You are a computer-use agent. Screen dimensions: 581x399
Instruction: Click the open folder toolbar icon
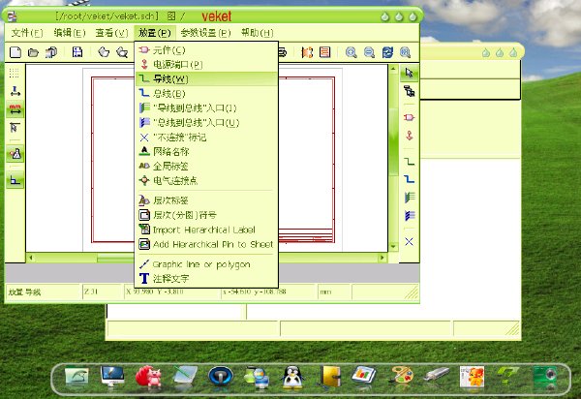[x=33, y=52]
